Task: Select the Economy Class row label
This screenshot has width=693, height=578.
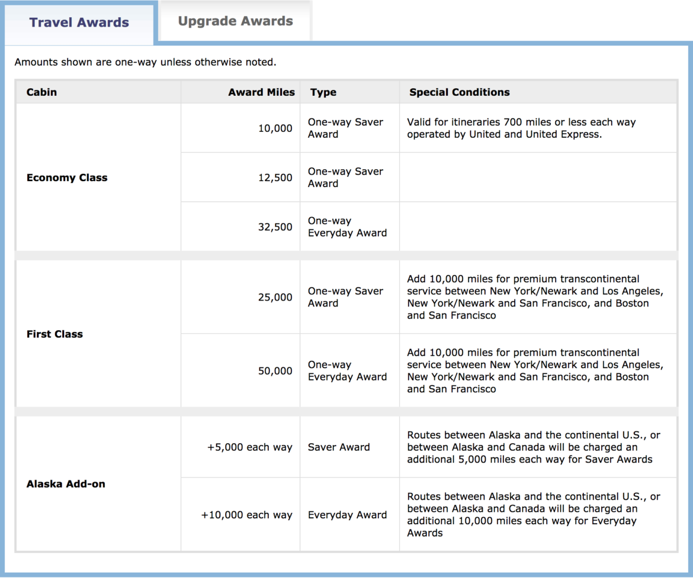Action: (67, 177)
